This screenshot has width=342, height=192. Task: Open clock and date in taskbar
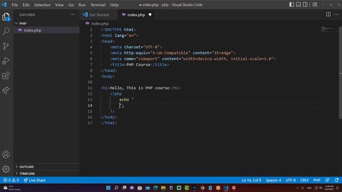329,188
